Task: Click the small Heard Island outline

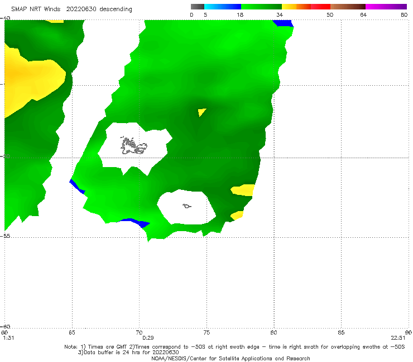Action: (x=187, y=206)
